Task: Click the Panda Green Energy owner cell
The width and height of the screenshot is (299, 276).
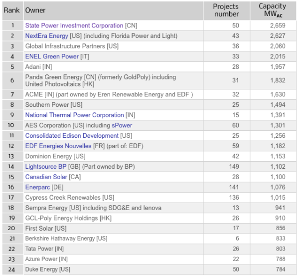Action: click(x=101, y=81)
